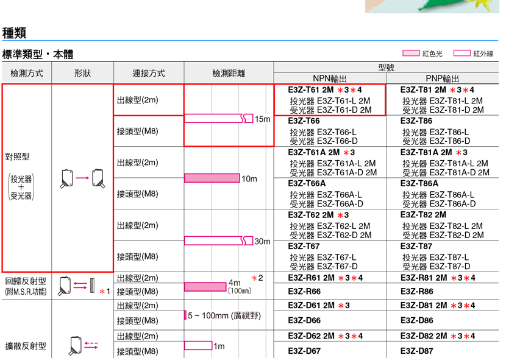The height and width of the screenshot is (358, 506).
Task: Click 接頭型(M8) in the E3Z-T66 row
Action: pos(137,131)
